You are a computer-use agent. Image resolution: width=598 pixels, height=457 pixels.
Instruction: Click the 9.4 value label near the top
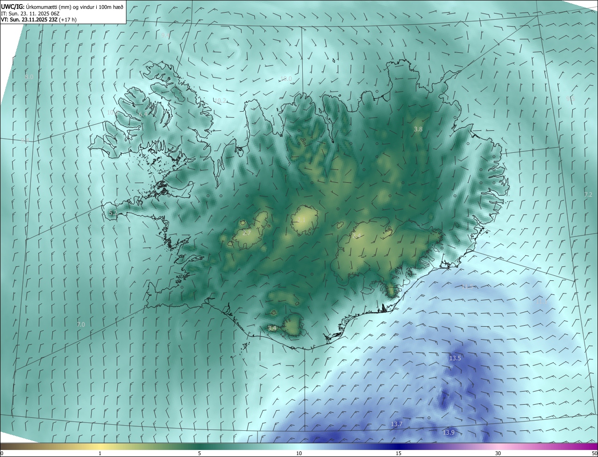(166, 36)
